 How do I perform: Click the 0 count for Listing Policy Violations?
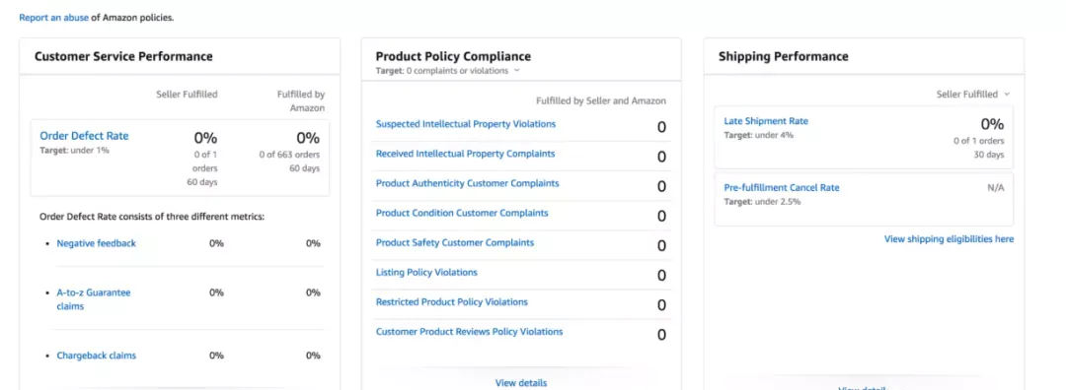(661, 276)
